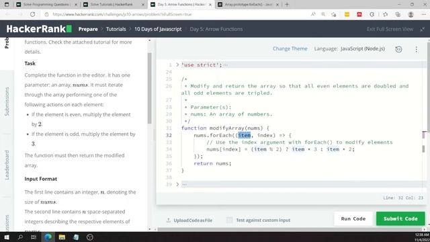The image size is (430, 242).
Task: Click line 36 'return nums;' in editor
Action: coord(212,163)
